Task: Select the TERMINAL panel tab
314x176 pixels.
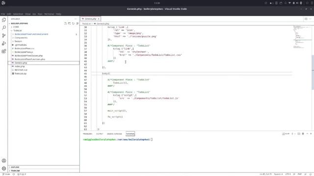Action: point(130,133)
